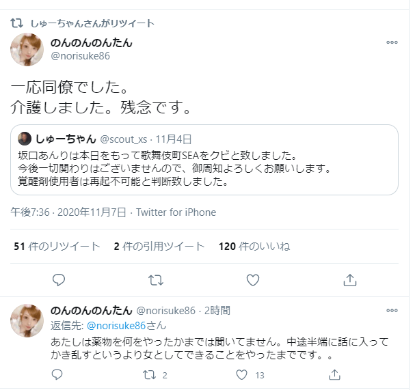View the 51 件のリツイート list

pos(57,247)
